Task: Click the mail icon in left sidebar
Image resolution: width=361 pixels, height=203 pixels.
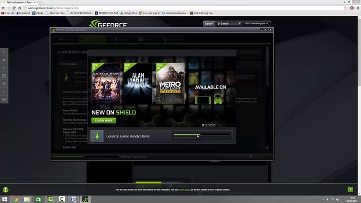Action: click(4, 99)
